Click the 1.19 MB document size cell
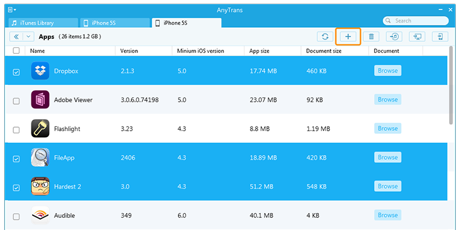This screenshot has width=460, height=230. (x=318, y=129)
